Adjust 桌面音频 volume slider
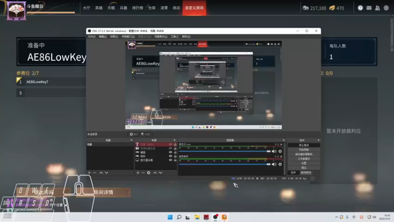This screenshot has width=394, height=222. pyautogui.click(x=225, y=164)
